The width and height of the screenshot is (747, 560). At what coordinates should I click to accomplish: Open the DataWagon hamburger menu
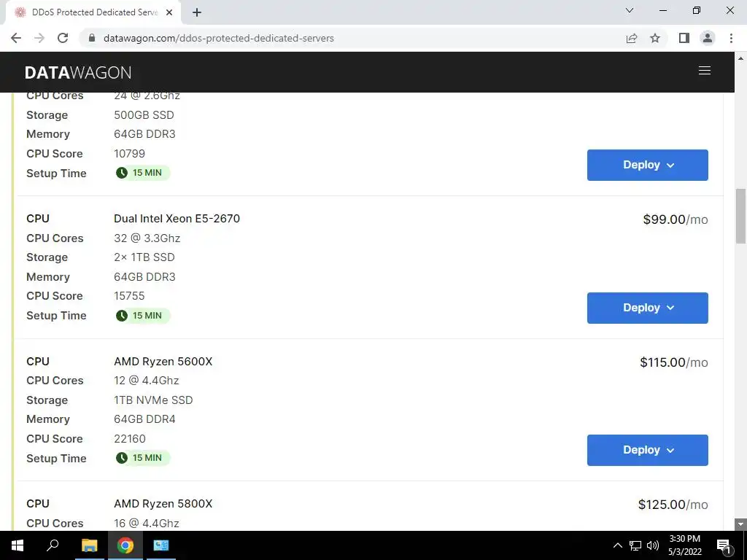[x=705, y=71]
